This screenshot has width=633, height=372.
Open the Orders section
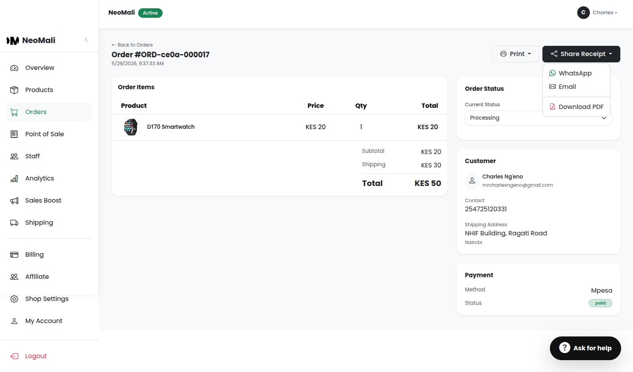click(49, 112)
